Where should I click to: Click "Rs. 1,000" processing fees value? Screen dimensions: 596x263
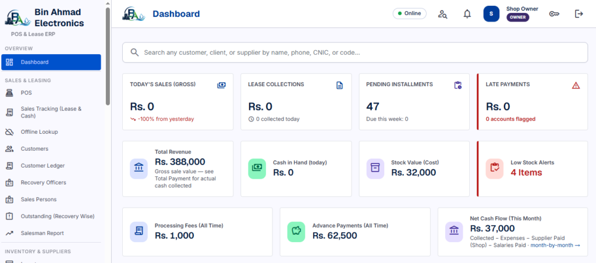click(174, 236)
